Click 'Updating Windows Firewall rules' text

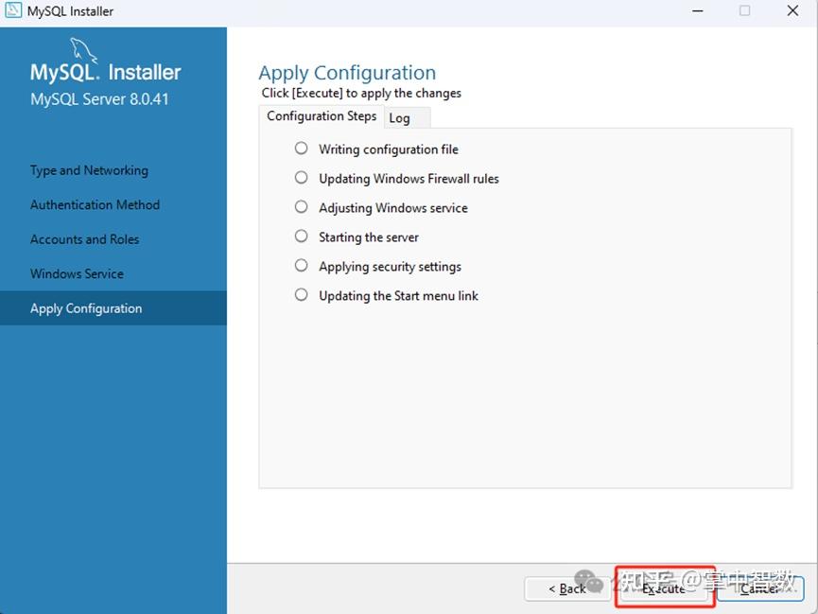point(409,179)
